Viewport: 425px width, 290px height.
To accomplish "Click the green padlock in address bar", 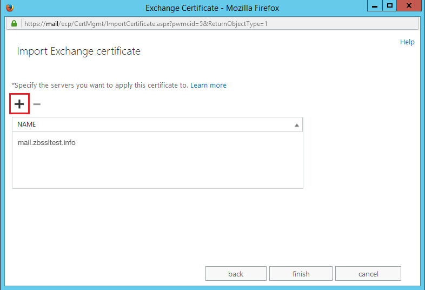I will (14, 24).
